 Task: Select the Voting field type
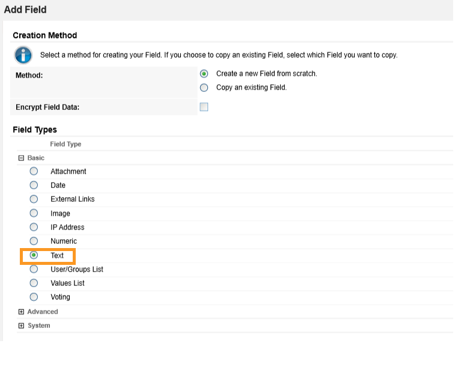34,297
